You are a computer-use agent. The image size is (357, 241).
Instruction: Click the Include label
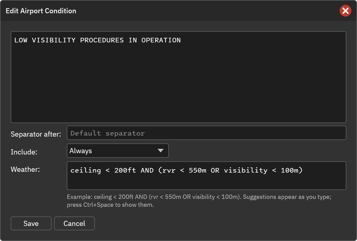coord(24,152)
